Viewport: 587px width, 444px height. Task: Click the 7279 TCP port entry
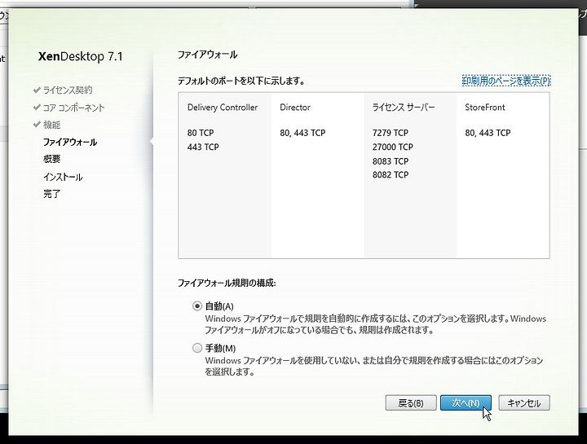point(390,133)
